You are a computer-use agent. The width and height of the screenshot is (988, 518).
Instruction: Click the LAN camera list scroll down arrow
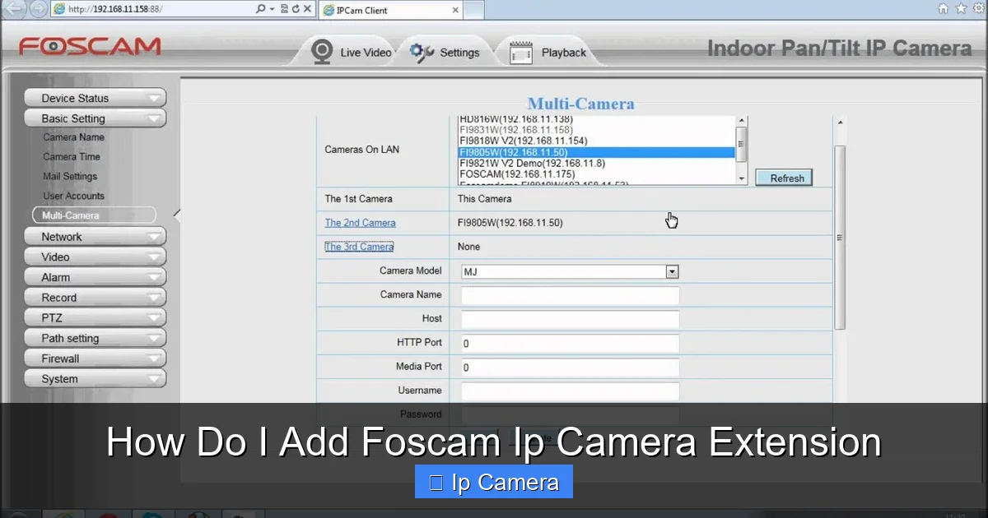point(741,178)
